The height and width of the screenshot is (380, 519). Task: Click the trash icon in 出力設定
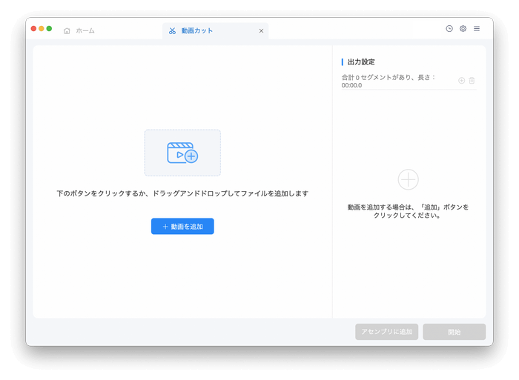[x=472, y=80]
